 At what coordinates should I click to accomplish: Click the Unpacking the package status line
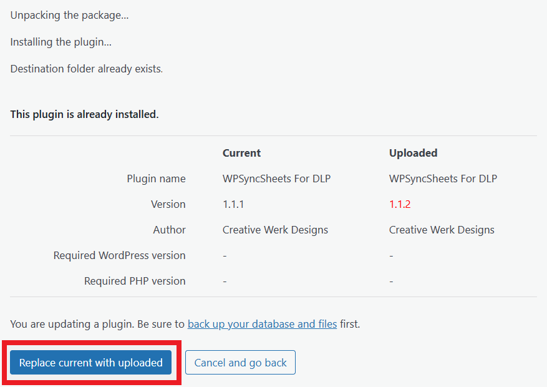coord(69,16)
